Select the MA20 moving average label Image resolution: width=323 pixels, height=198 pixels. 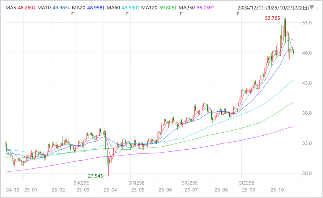click(78, 7)
